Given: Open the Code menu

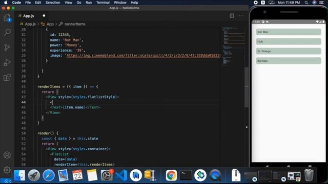Looking at the screenshot, I should pyautogui.click(x=16, y=3).
